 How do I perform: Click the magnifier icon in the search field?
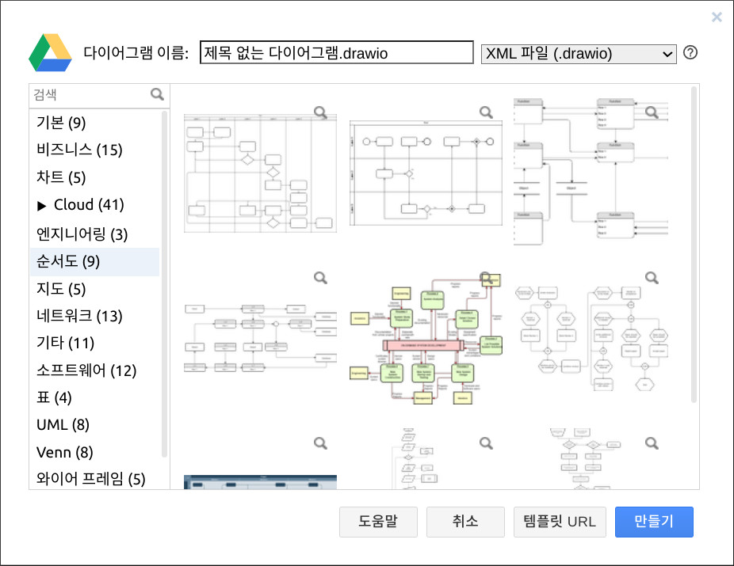click(x=156, y=94)
